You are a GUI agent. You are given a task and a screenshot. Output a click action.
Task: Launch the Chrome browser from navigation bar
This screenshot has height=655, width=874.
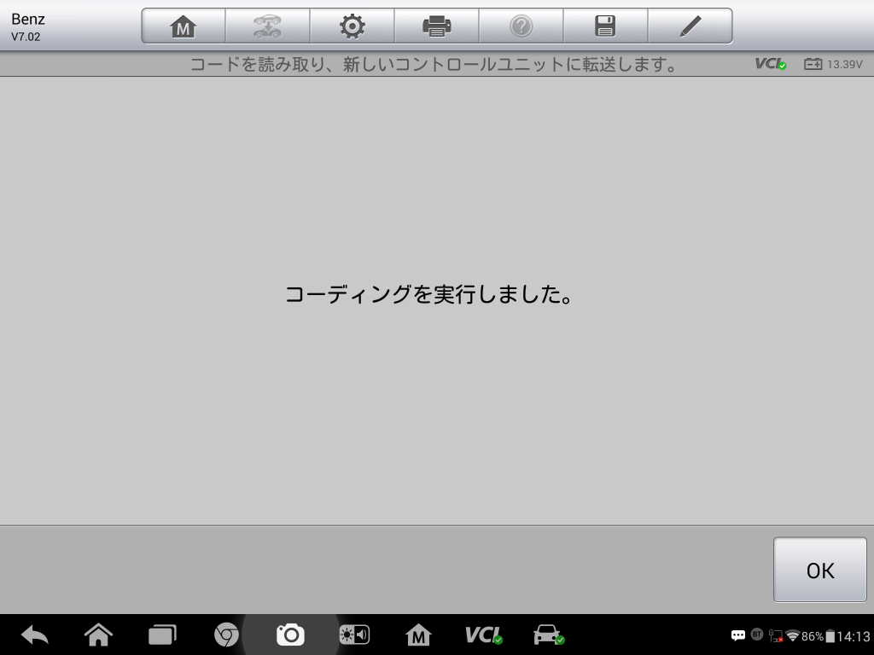coord(226,635)
